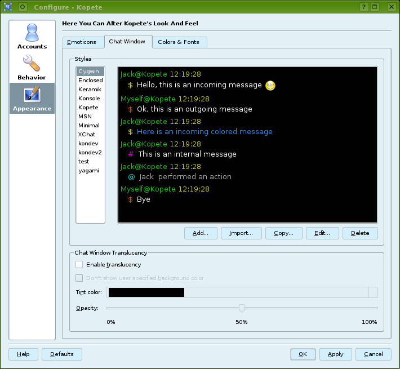Select the Minimal style
400x369 pixels.
pos(90,126)
